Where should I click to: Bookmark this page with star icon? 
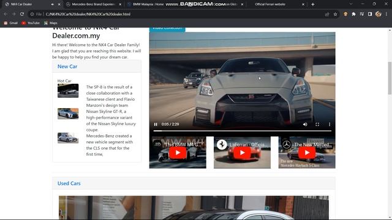tap(335, 14)
